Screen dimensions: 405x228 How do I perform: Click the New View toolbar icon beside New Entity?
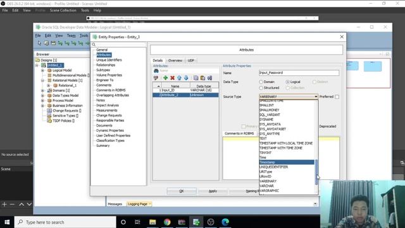click(53, 43)
